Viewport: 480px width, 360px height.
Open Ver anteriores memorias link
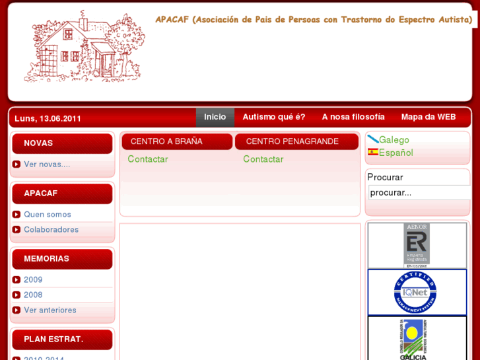(x=50, y=310)
